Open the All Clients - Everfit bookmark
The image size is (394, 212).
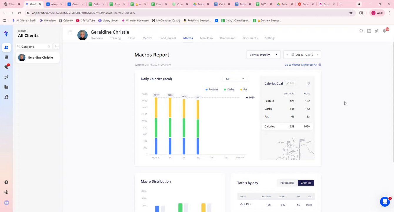[x=24, y=21]
